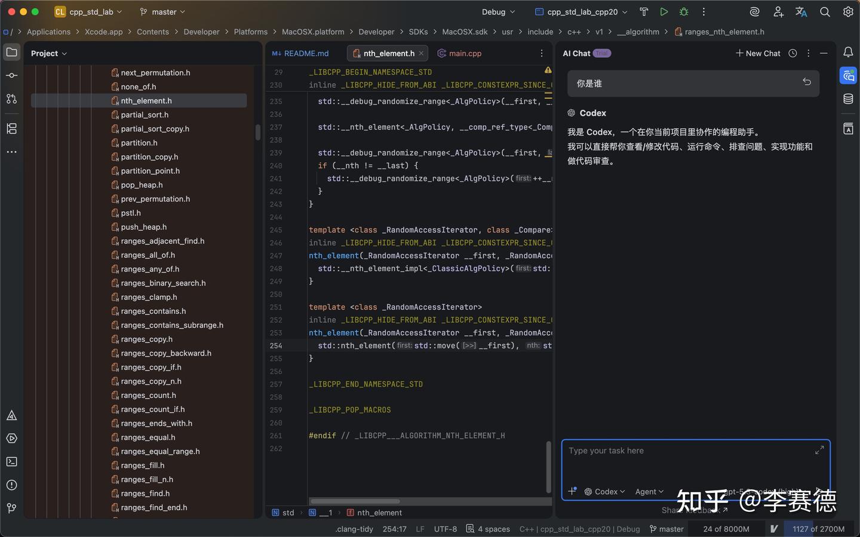The width and height of the screenshot is (860, 537).
Task: Switch to the README.md tab
Action: (300, 53)
